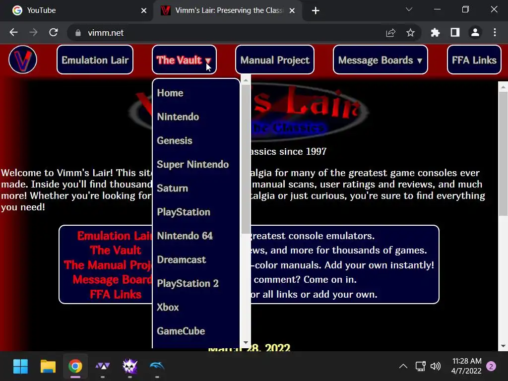Viewport: 508px width, 381px height.
Task: Expand the Message Boards dropdown
Action: coord(381,60)
